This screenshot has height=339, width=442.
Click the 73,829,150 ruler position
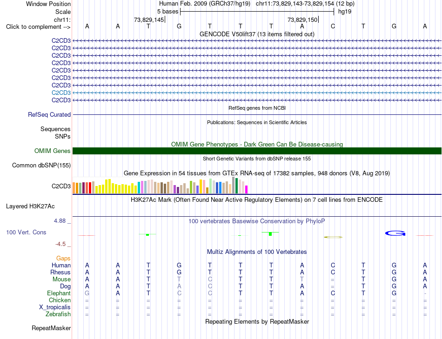(302, 20)
